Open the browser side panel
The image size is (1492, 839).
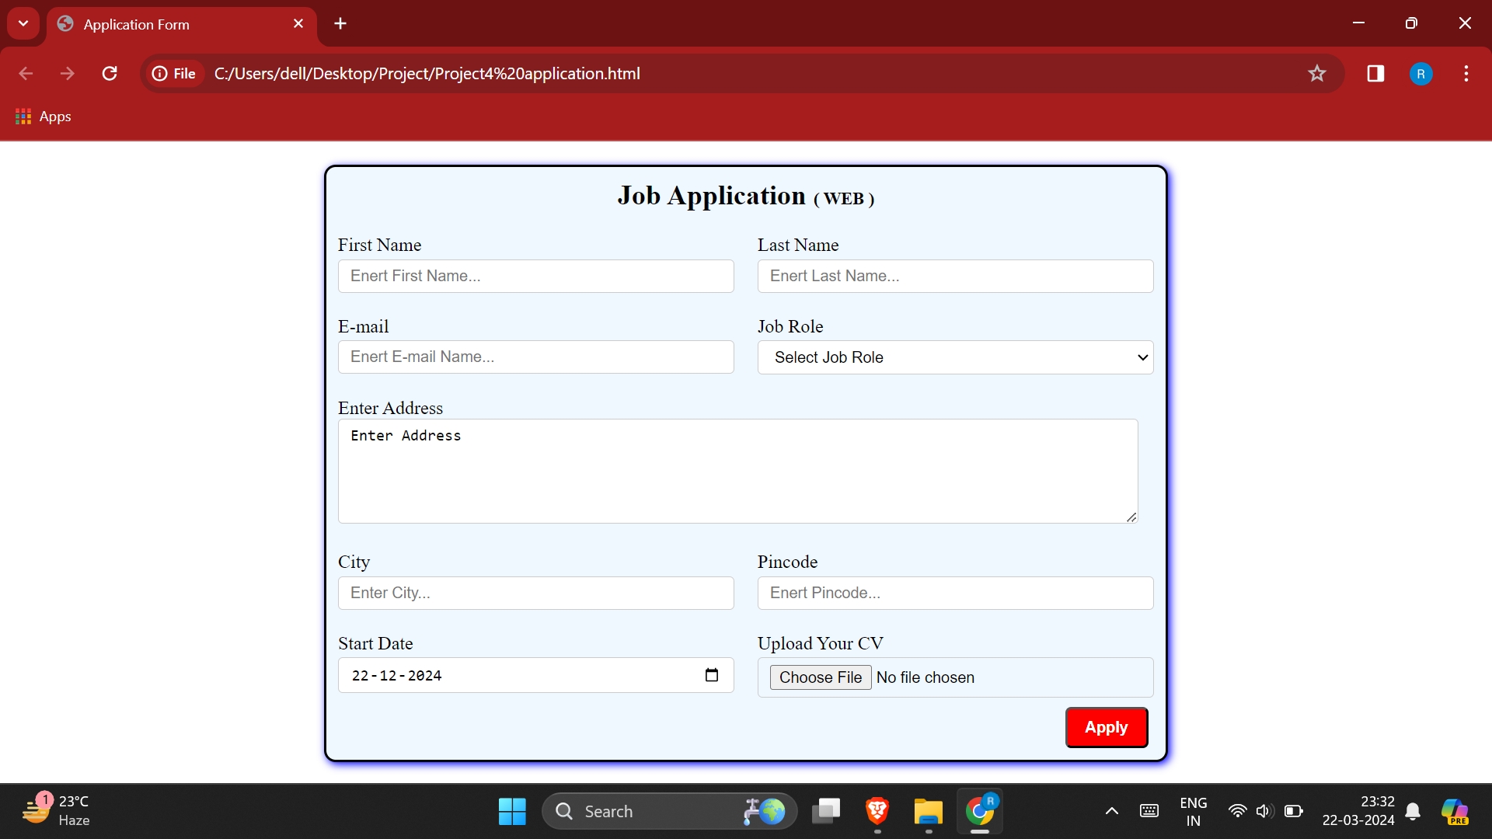1375,74
